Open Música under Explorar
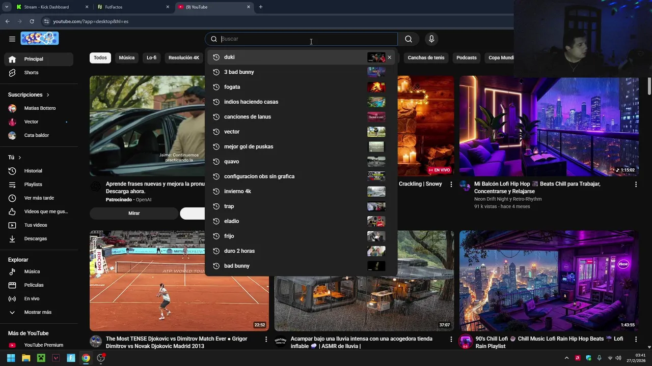 pyautogui.click(x=39, y=271)
